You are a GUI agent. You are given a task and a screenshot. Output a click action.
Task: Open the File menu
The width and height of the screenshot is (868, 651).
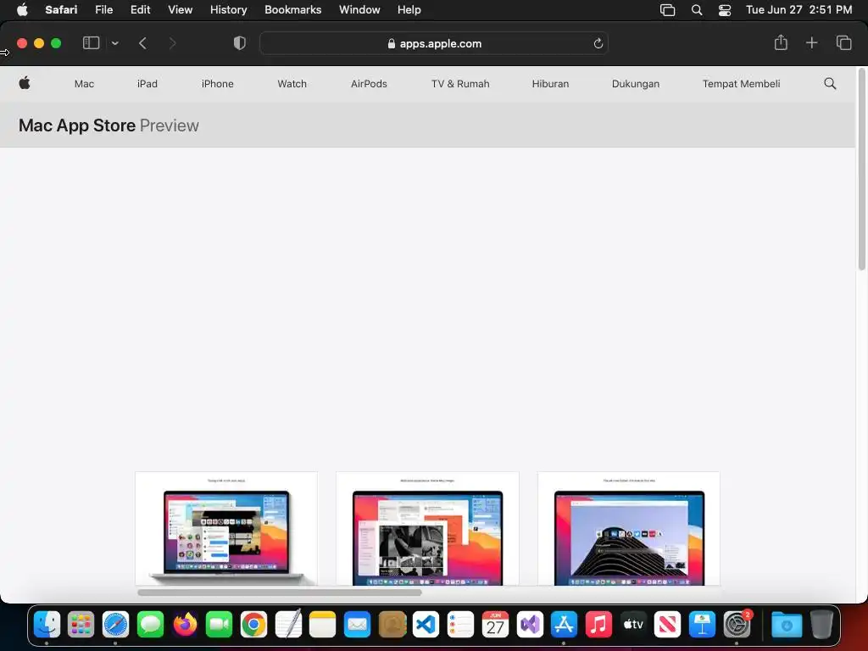point(103,10)
